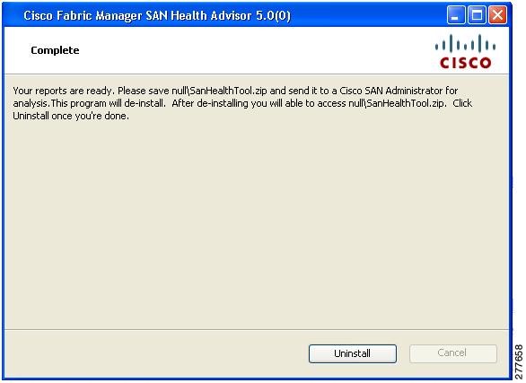Click the vertical figure number 277658
This screenshot has height=383, width=526.
point(519,361)
